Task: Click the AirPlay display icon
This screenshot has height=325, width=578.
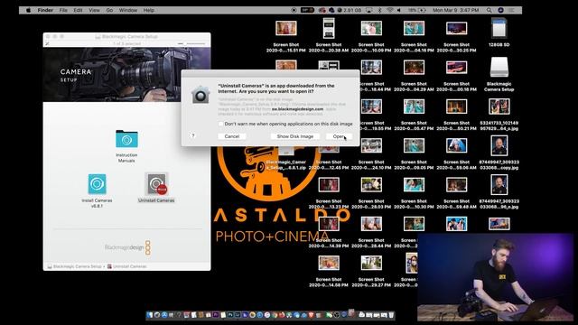Action: (369, 10)
